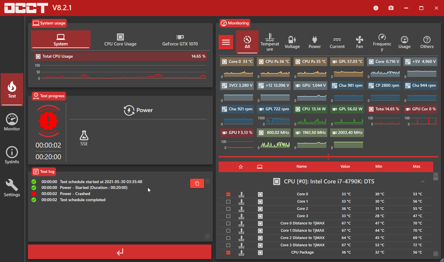Check the Core 0 Distance to TjMAX checkbox
The width and height of the screenshot is (444, 262).
(228, 223)
